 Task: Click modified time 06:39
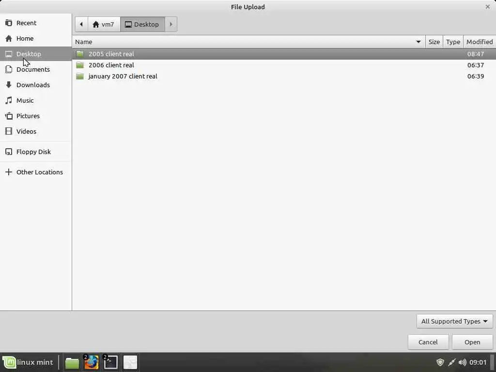coord(476,76)
